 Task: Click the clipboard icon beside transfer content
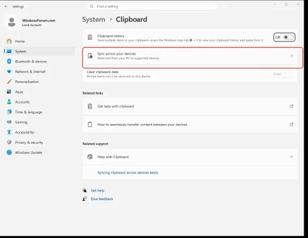90,125
